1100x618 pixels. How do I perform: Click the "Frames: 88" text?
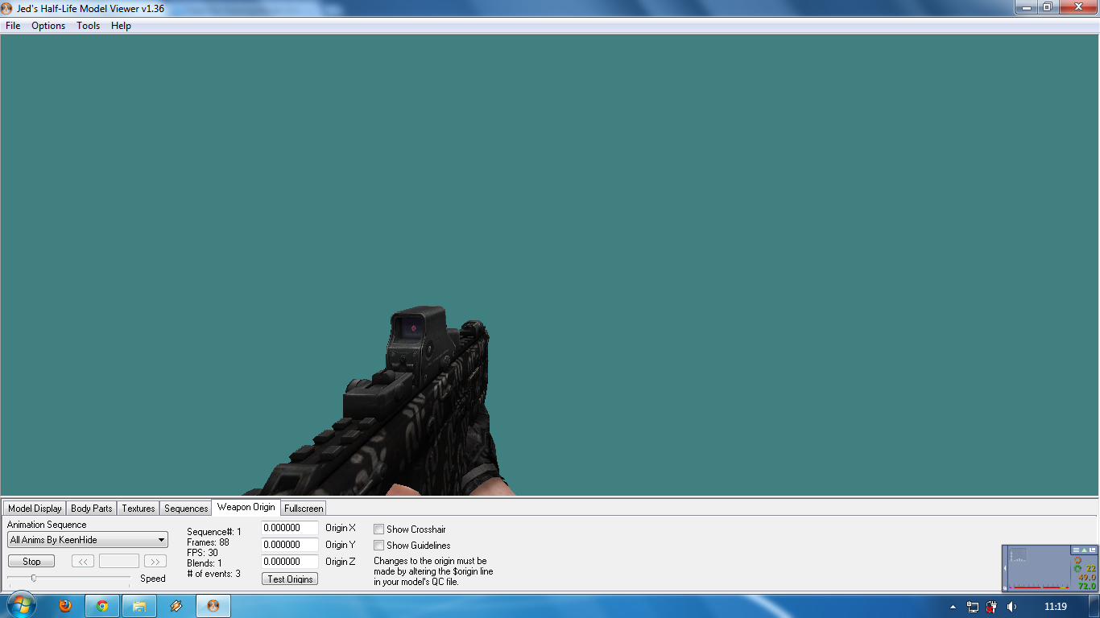coord(208,542)
